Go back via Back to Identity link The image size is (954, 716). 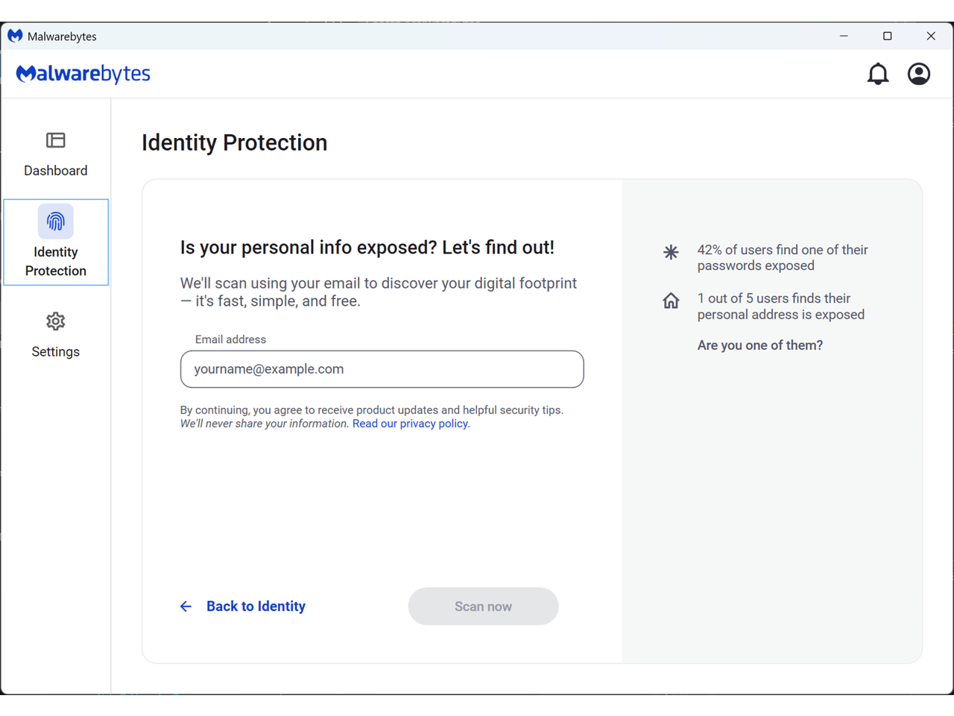[256, 606]
